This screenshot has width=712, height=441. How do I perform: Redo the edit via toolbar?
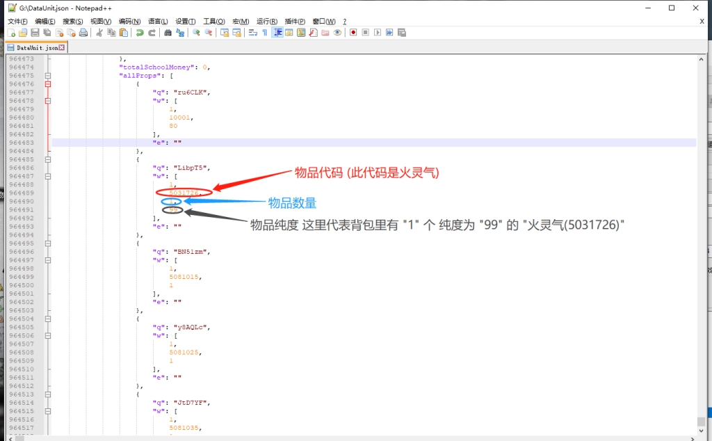tap(152, 33)
